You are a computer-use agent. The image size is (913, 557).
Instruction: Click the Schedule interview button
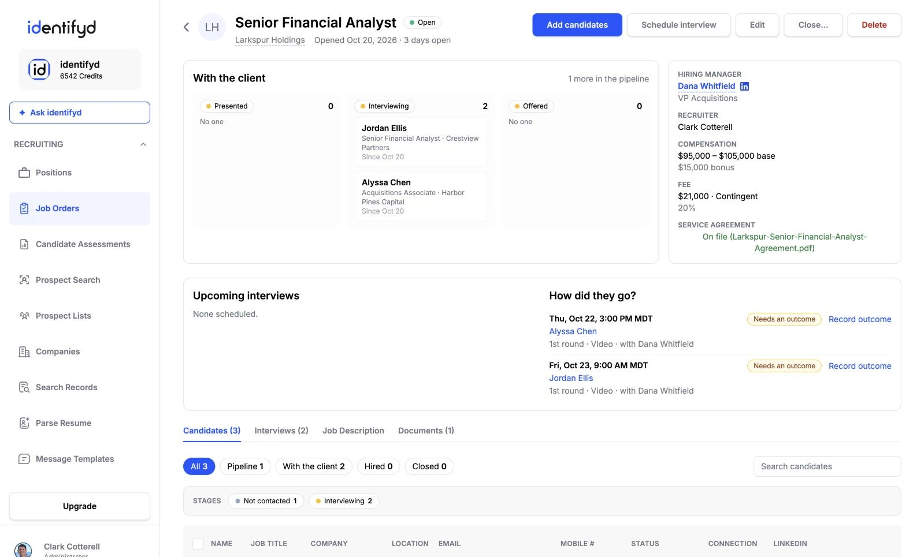[x=678, y=25]
